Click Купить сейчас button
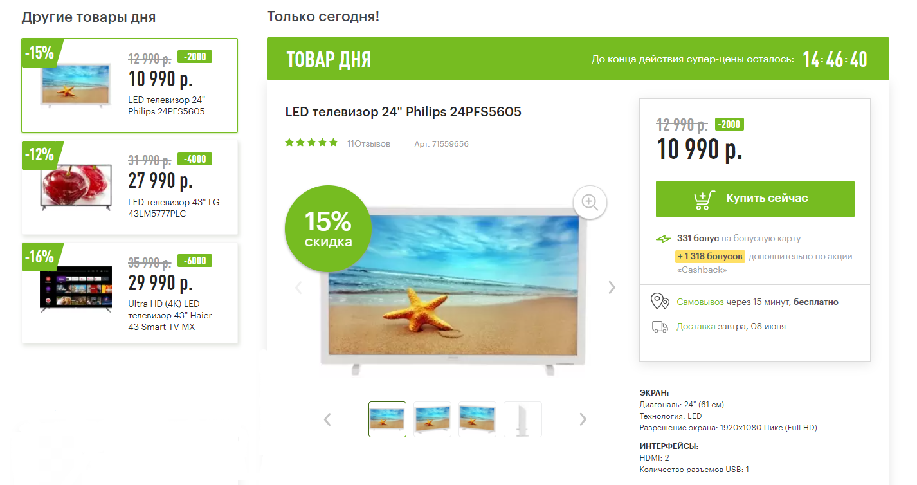Viewport: 917px width, 485px height. (755, 199)
